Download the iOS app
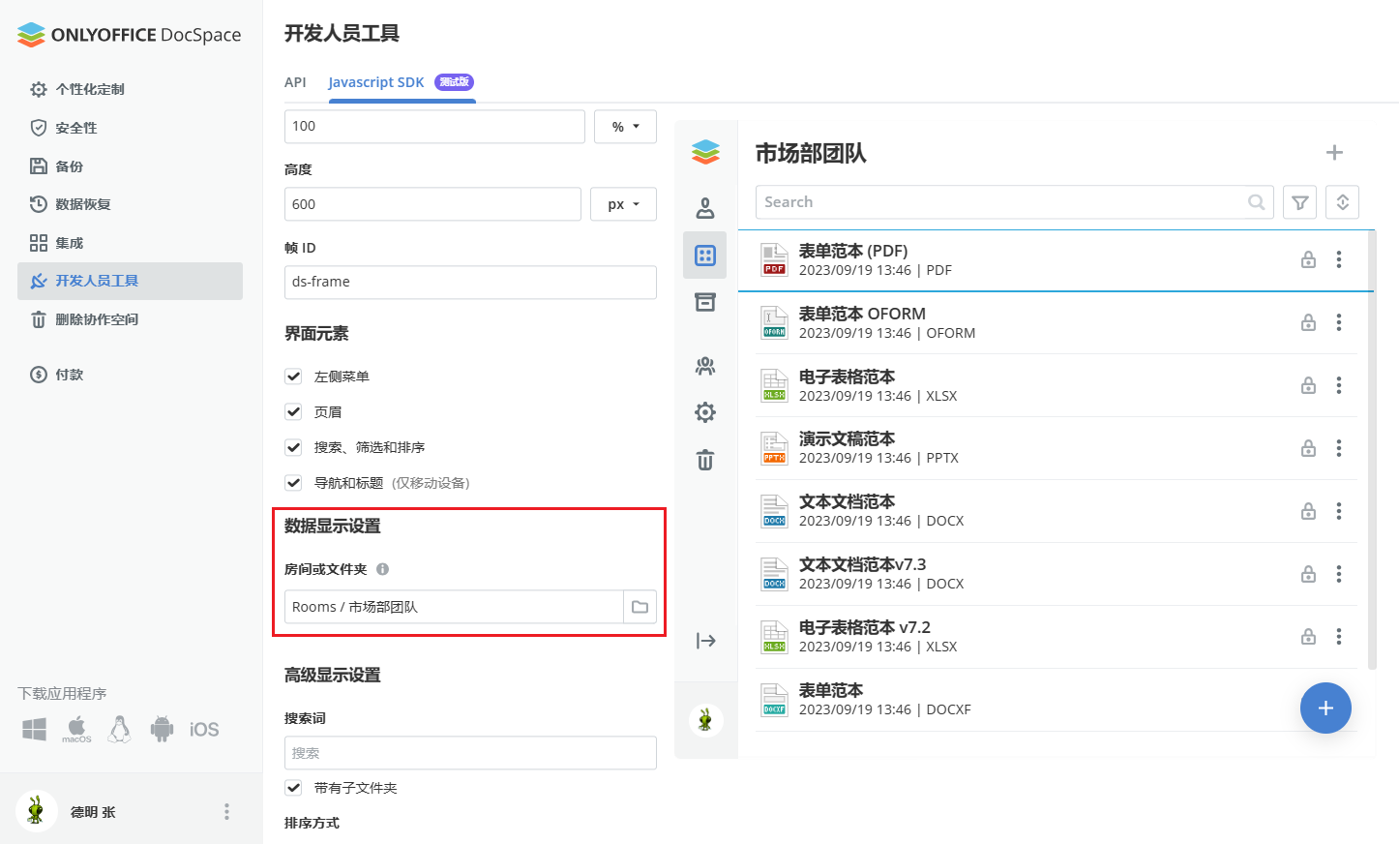This screenshot has width=1399, height=844. point(204,729)
